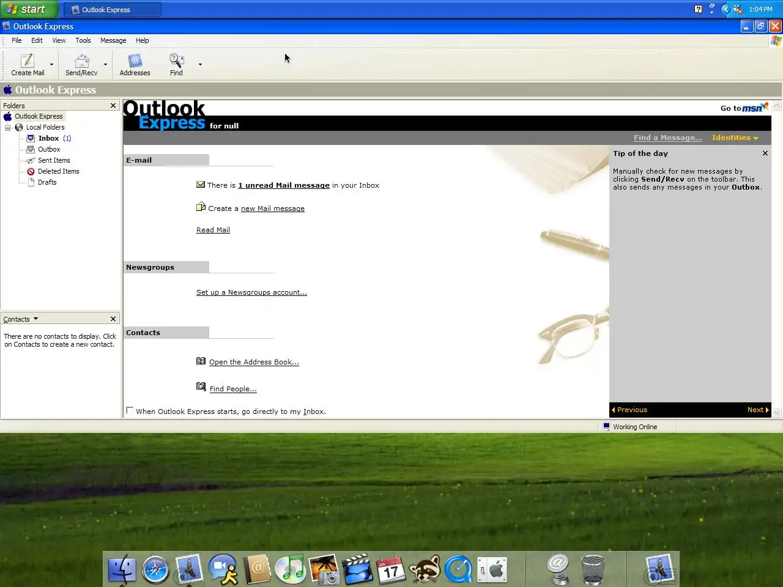Image resolution: width=783 pixels, height=587 pixels.
Task: Click Open the Address Book link
Action: 254,362
